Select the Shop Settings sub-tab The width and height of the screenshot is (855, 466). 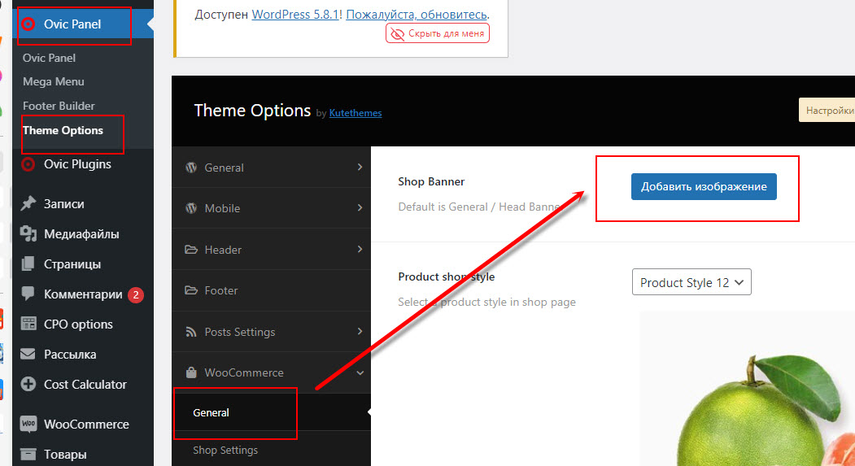point(271,451)
